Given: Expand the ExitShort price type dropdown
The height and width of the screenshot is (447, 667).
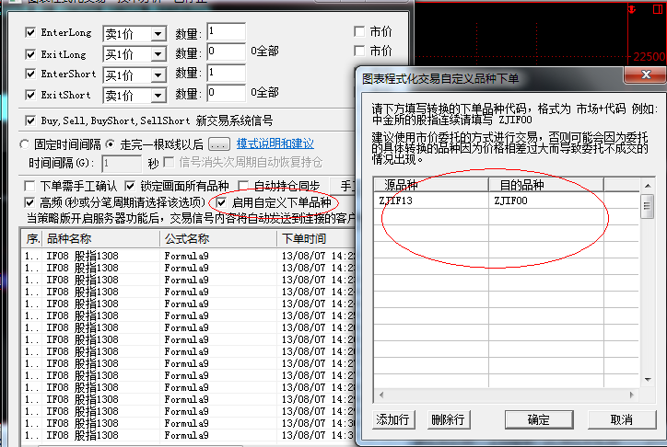Looking at the screenshot, I should [x=158, y=96].
